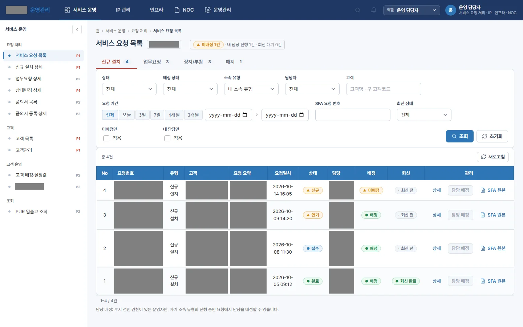
Task: Click the 초기화 reset button
Action: [x=492, y=136]
